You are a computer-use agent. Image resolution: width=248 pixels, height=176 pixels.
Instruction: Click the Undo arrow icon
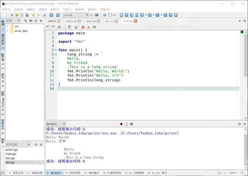(x=48, y=27)
